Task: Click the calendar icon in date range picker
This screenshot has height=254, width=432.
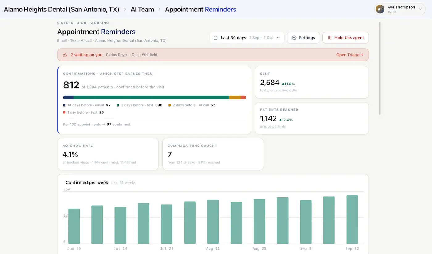Action: (x=215, y=38)
